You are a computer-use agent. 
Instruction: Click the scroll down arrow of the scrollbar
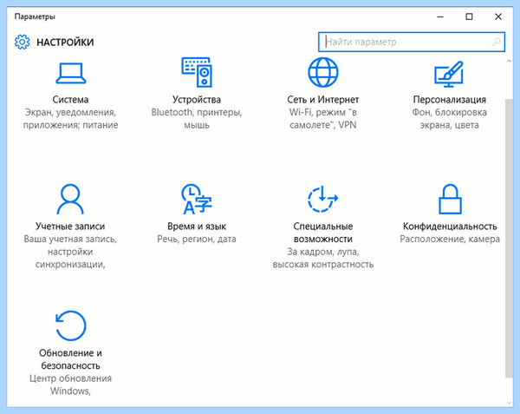509,403
